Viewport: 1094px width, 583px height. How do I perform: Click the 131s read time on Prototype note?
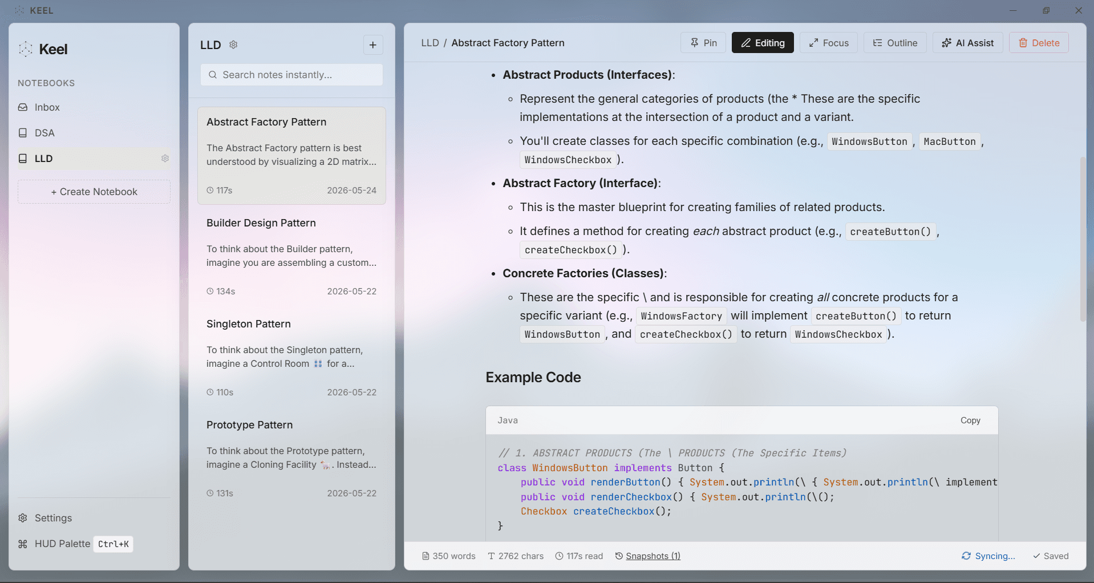[220, 493]
